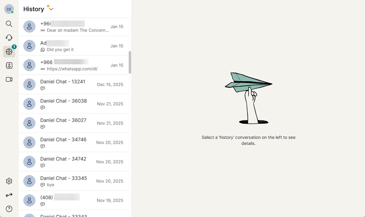Expand the History dropdown chevron

click(51, 9)
